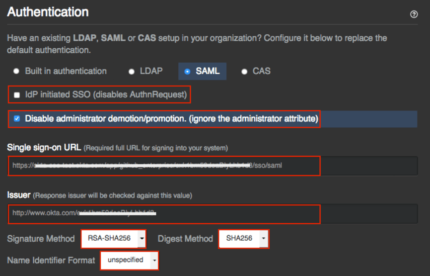Select the CAS radio option
The image size is (430, 276).
pos(244,72)
